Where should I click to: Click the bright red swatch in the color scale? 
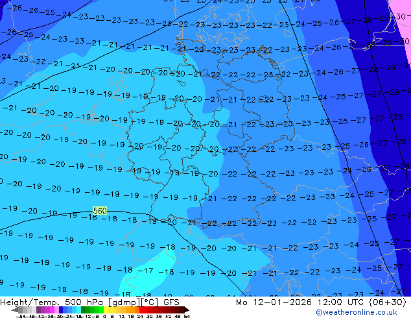click(141, 310)
